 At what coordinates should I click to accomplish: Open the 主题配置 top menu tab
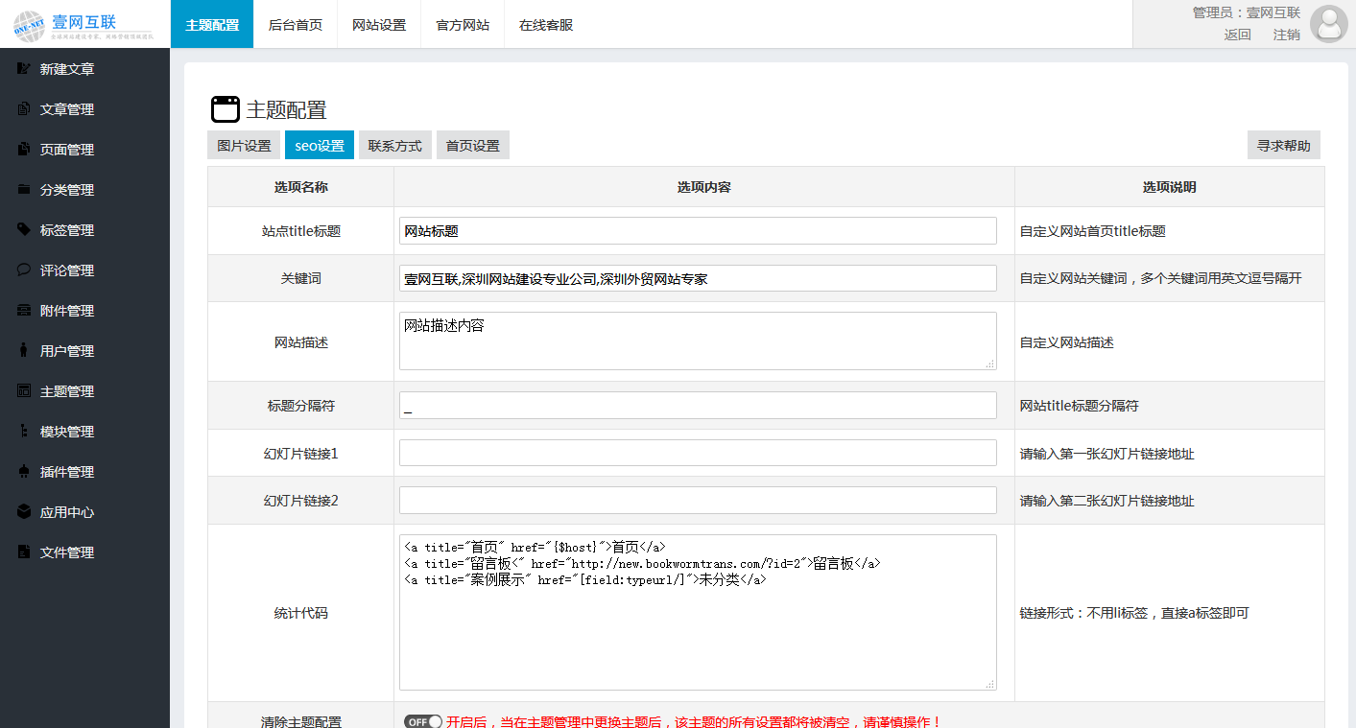coord(212,25)
